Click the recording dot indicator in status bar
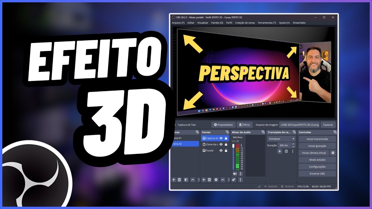Viewport: 372px width, 209px height. [x=282, y=186]
